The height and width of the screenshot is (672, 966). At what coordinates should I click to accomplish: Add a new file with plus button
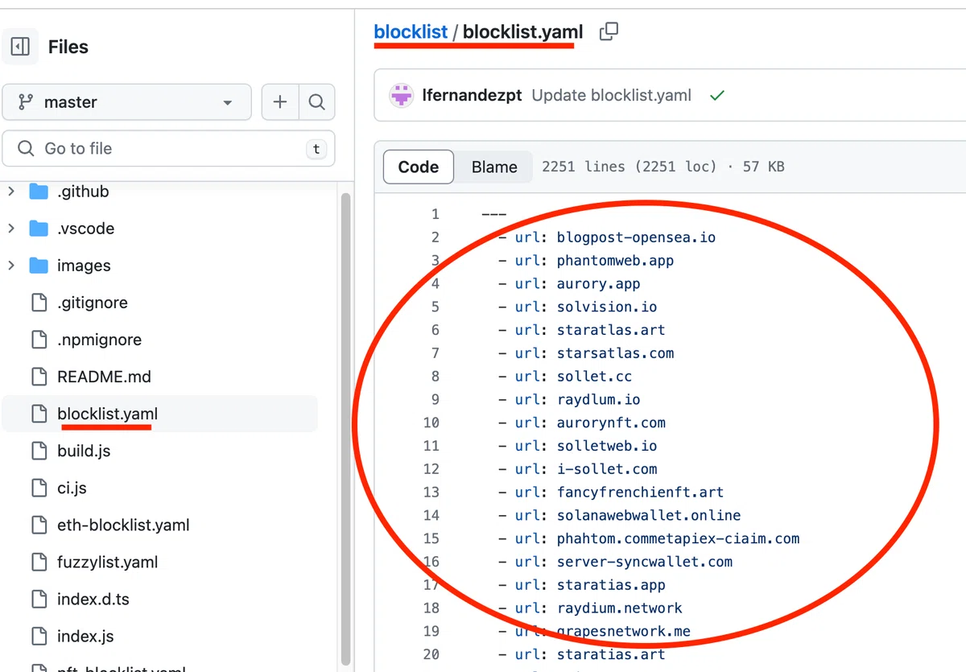[x=280, y=102]
